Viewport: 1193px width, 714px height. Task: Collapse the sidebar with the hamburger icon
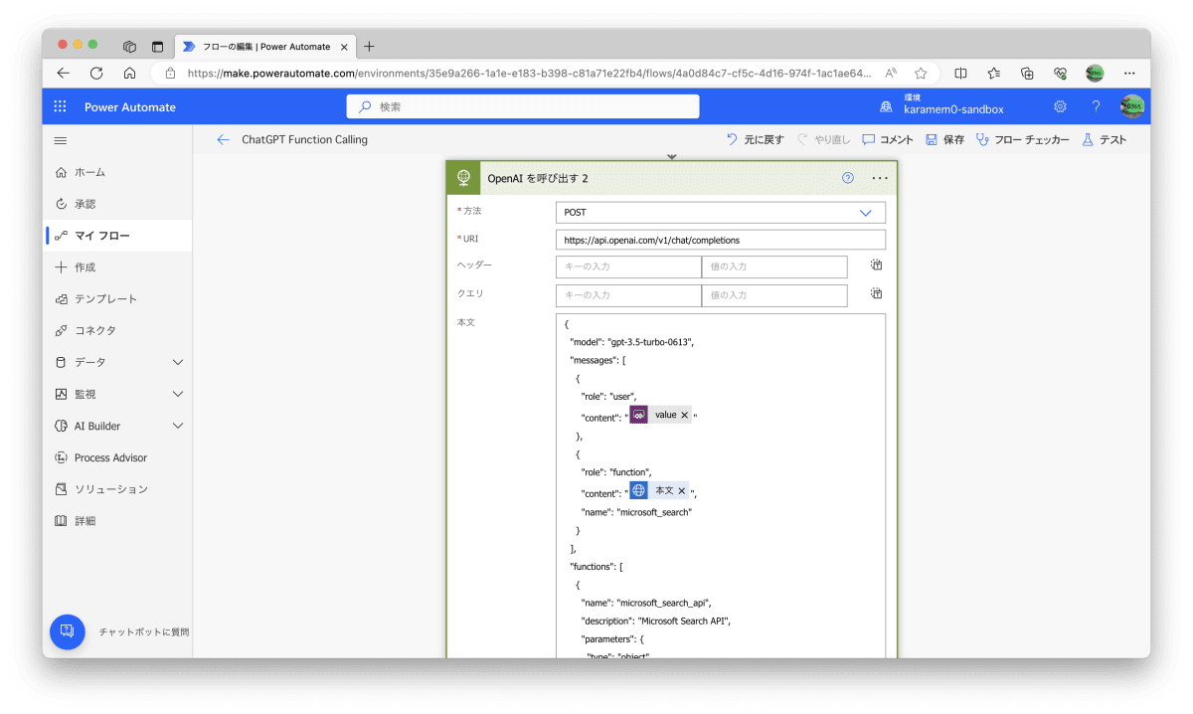coord(61,141)
